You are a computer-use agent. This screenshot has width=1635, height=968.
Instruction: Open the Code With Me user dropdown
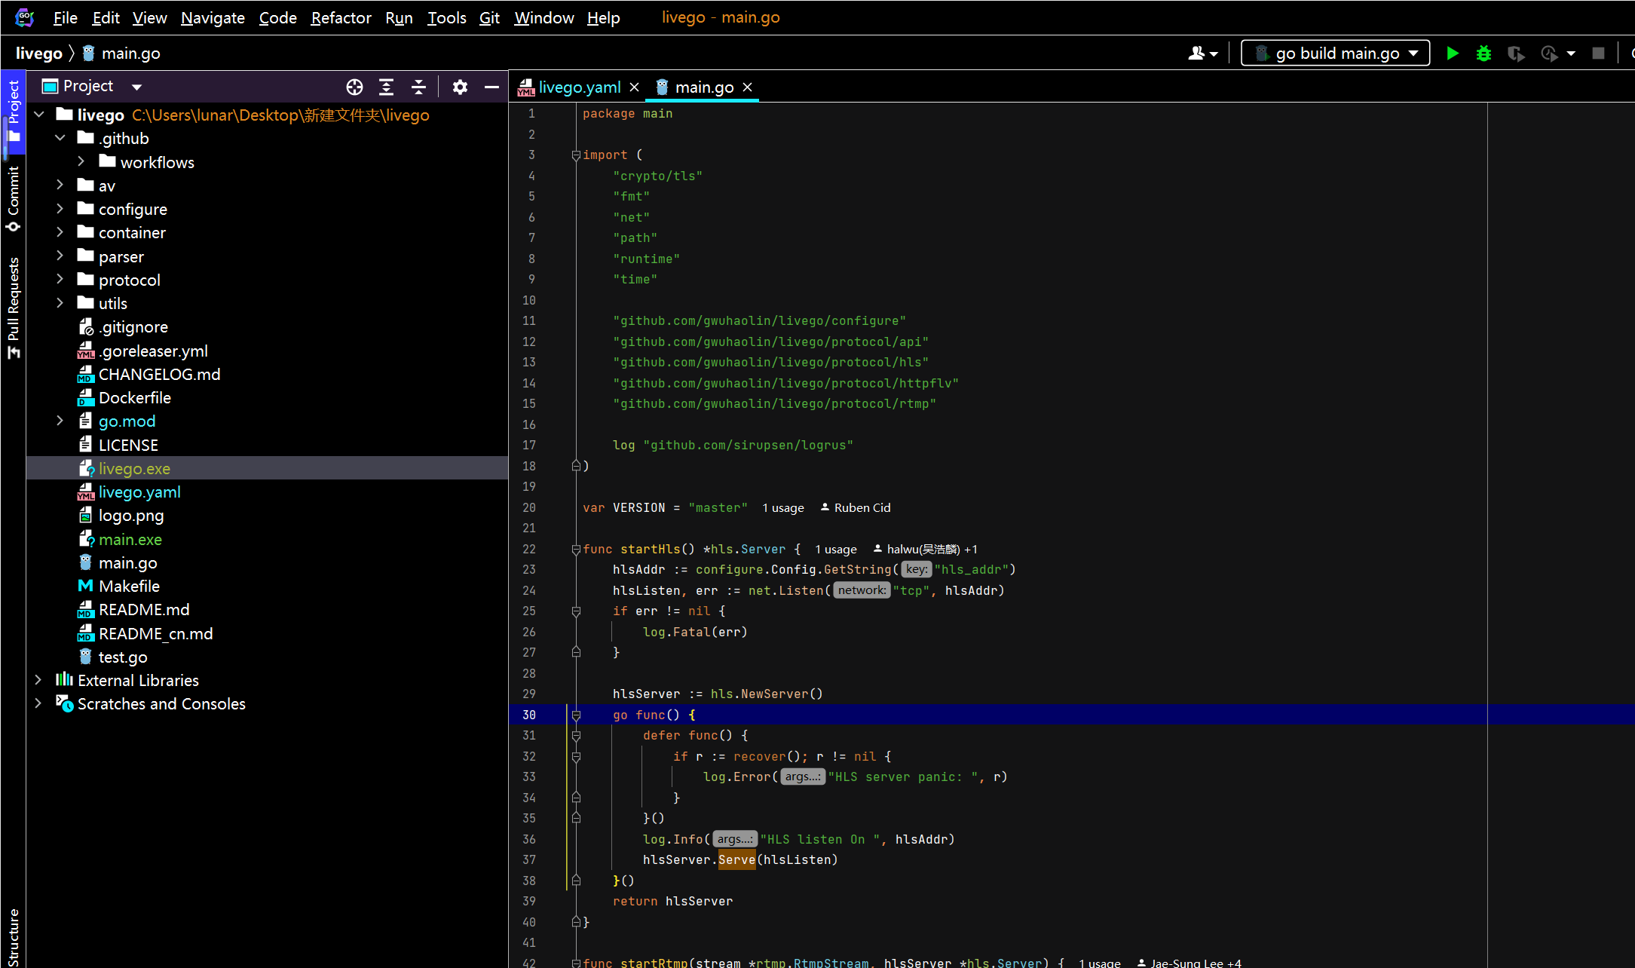(x=1202, y=54)
